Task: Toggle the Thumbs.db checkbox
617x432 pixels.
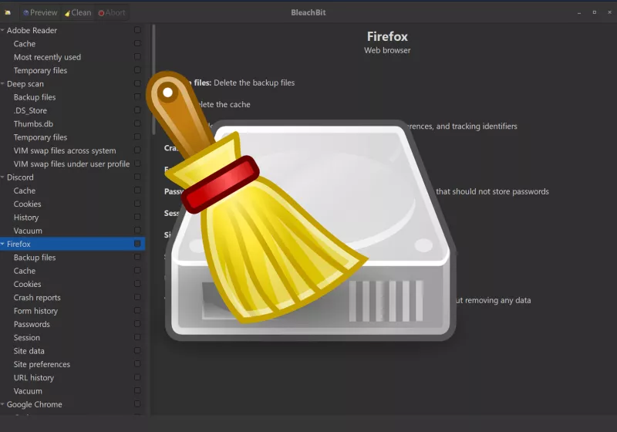Action: pos(137,124)
